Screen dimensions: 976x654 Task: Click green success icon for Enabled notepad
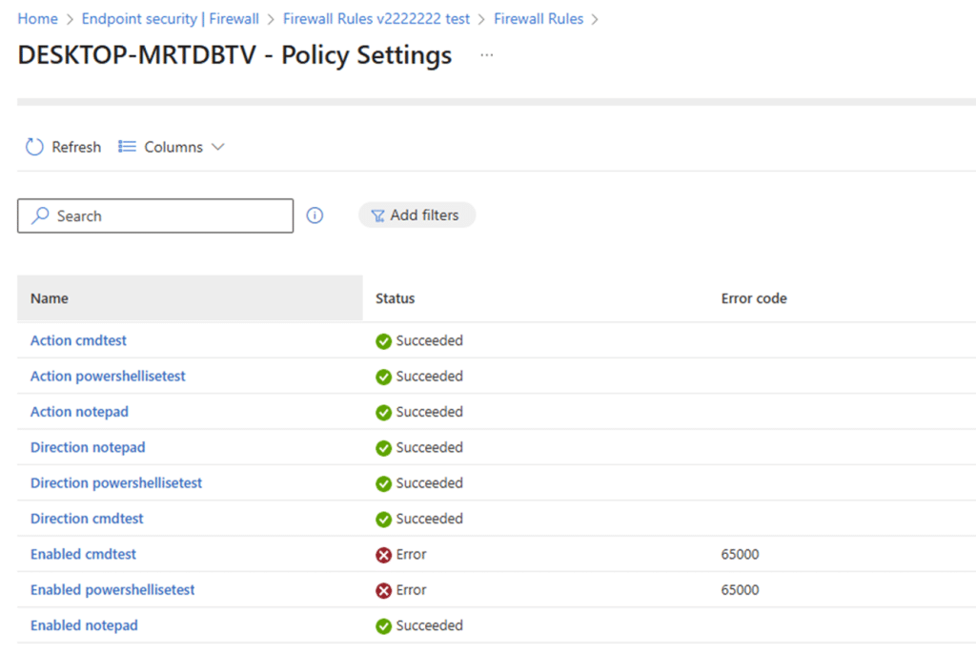[x=384, y=626]
